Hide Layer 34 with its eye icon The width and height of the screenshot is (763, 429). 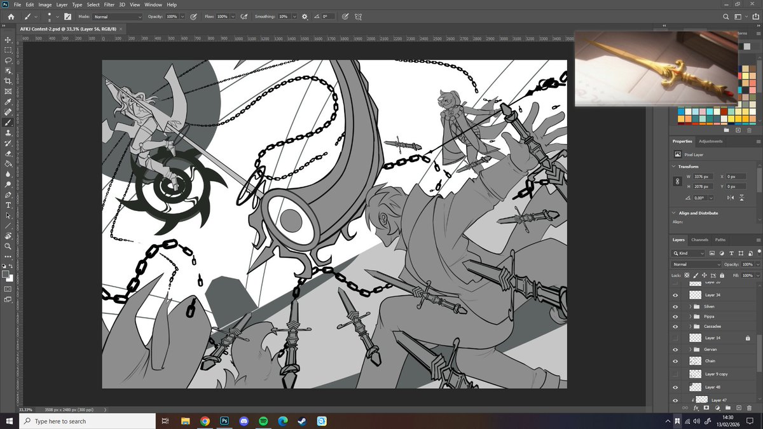pos(675,295)
